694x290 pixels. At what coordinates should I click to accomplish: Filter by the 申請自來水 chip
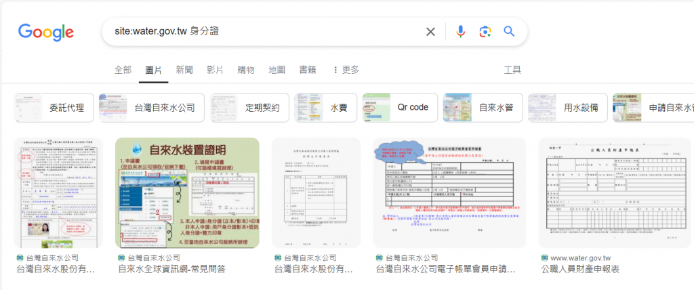point(653,108)
